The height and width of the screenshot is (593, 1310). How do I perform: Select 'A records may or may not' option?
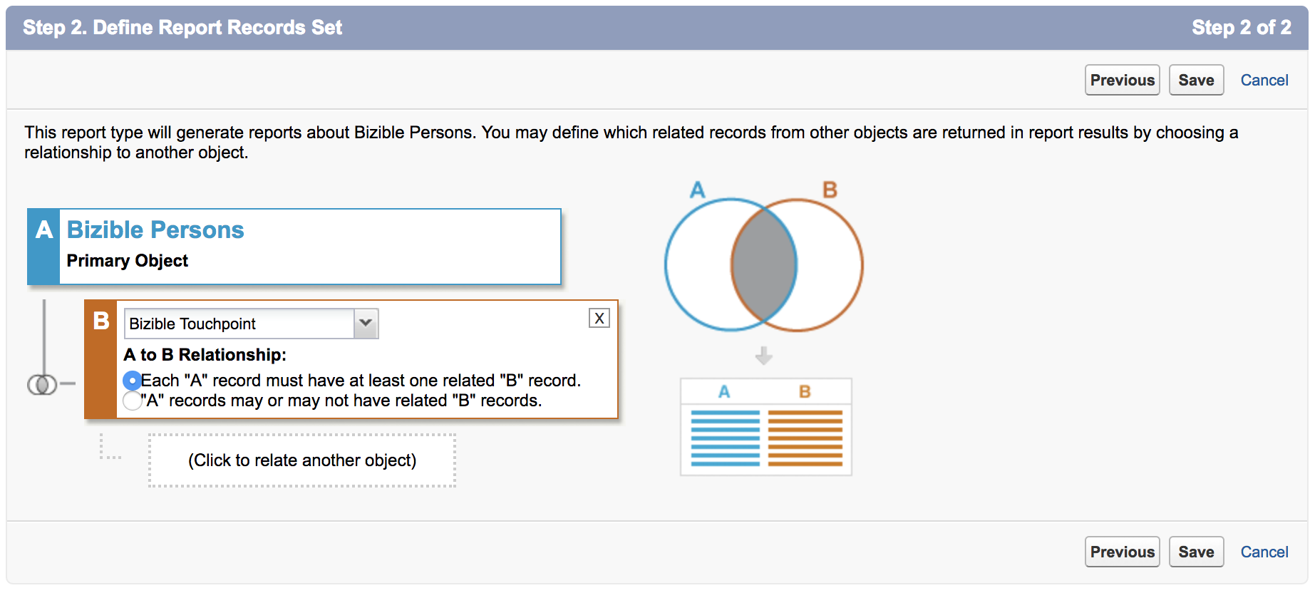[x=132, y=401]
